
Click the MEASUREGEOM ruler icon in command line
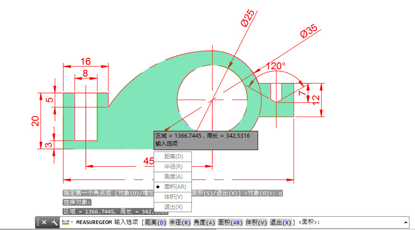[x=65, y=222]
